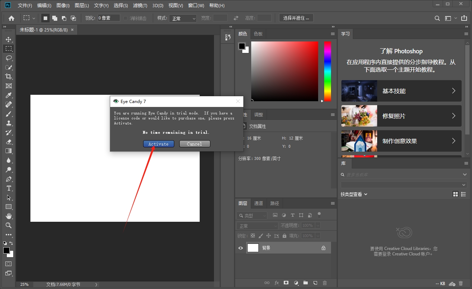Viewport: 472px width, 289px height.
Task: Switch library to grid view
Action: coord(456,194)
